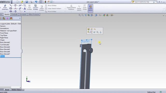Select Front Plane in the feature tree

tap(4, 33)
